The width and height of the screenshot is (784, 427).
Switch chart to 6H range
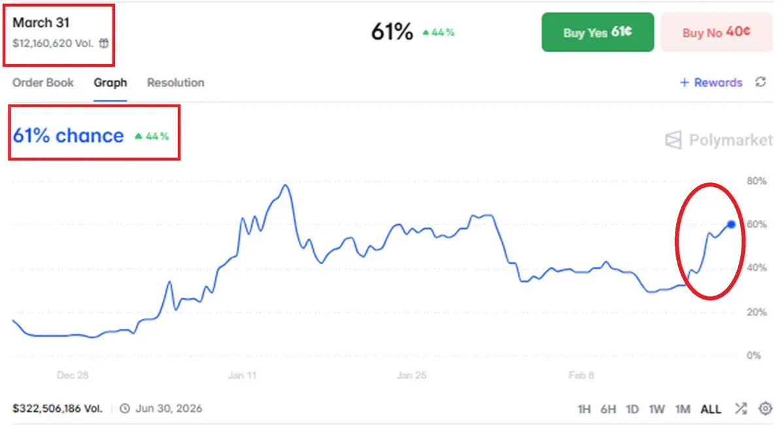(608, 409)
